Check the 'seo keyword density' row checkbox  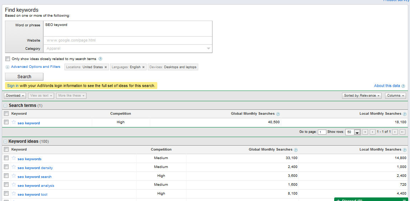pyautogui.click(x=6, y=167)
